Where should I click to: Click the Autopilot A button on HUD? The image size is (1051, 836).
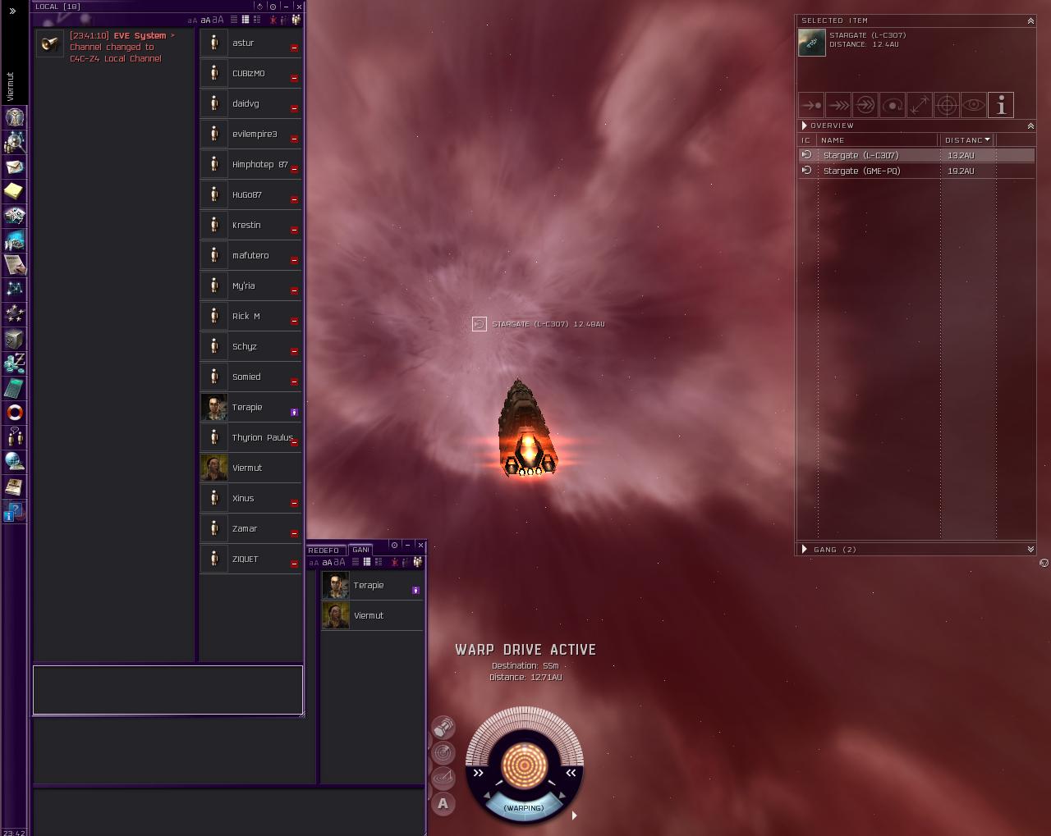point(443,804)
